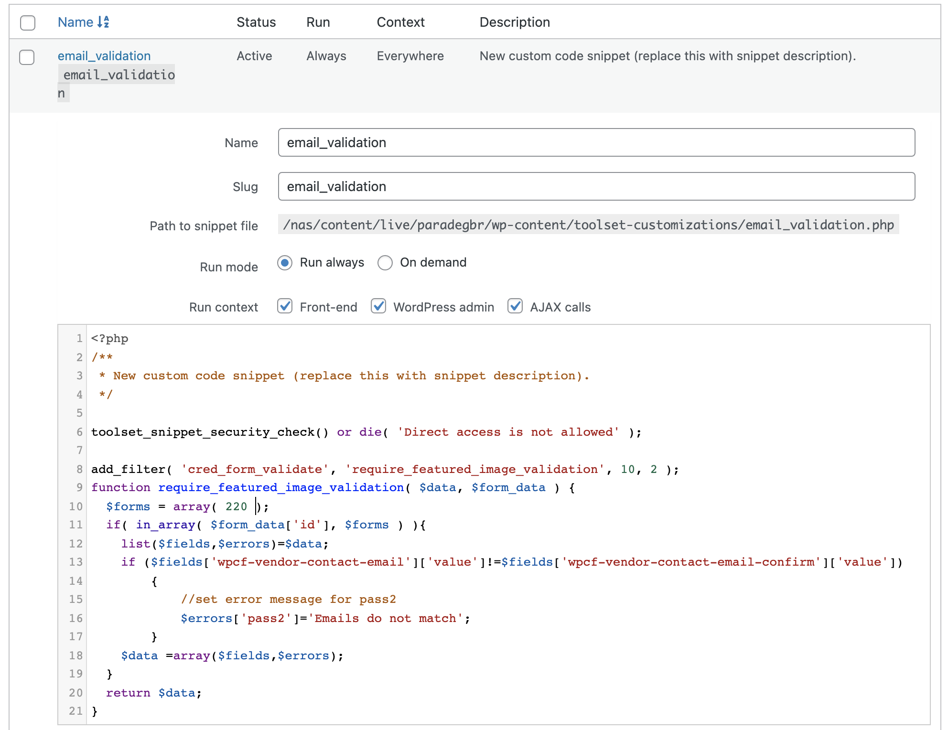Screen dimensions: 948x730
Task: Select the Run always radio button
Action: click(x=285, y=263)
